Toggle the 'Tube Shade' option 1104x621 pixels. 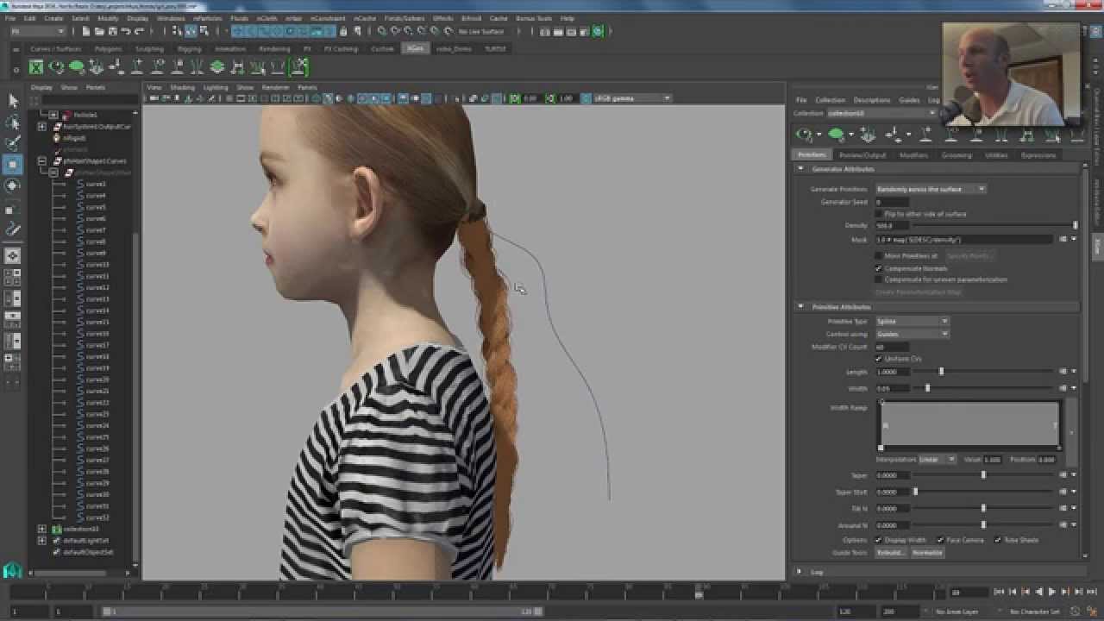click(998, 540)
